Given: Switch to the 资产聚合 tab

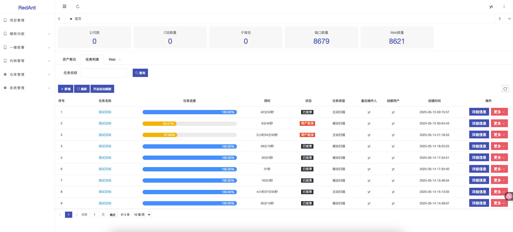Looking at the screenshot, I should click(69, 60).
